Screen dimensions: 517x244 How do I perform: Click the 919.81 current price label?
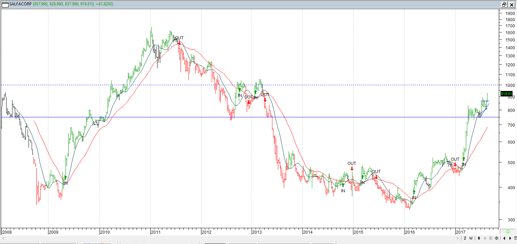(x=506, y=94)
